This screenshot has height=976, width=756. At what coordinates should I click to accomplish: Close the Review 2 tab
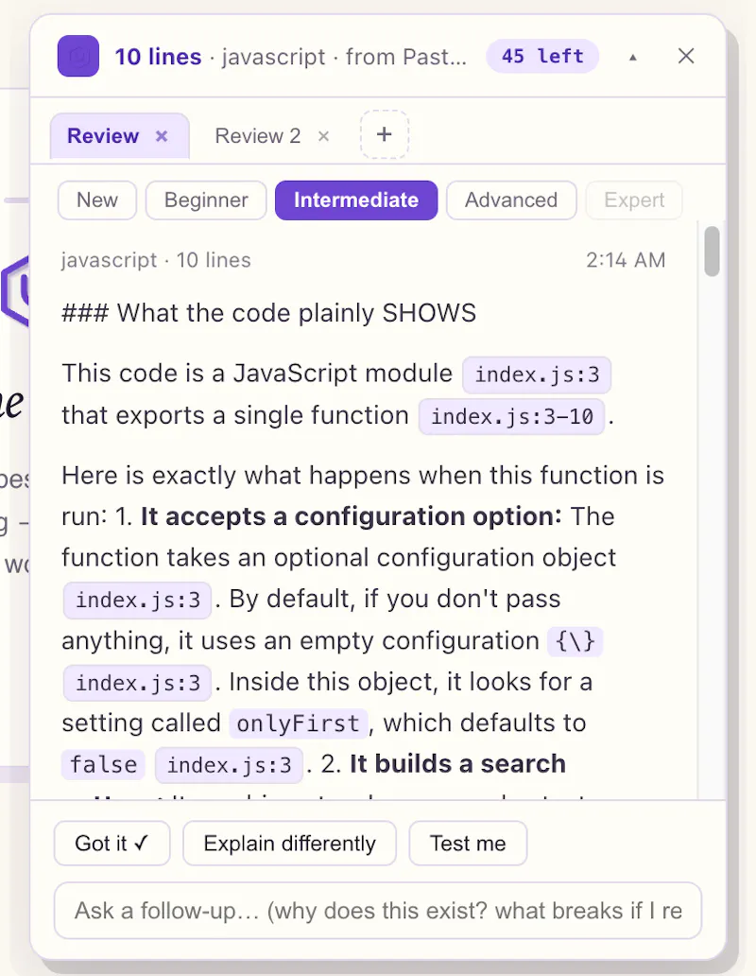(x=323, y=135)
